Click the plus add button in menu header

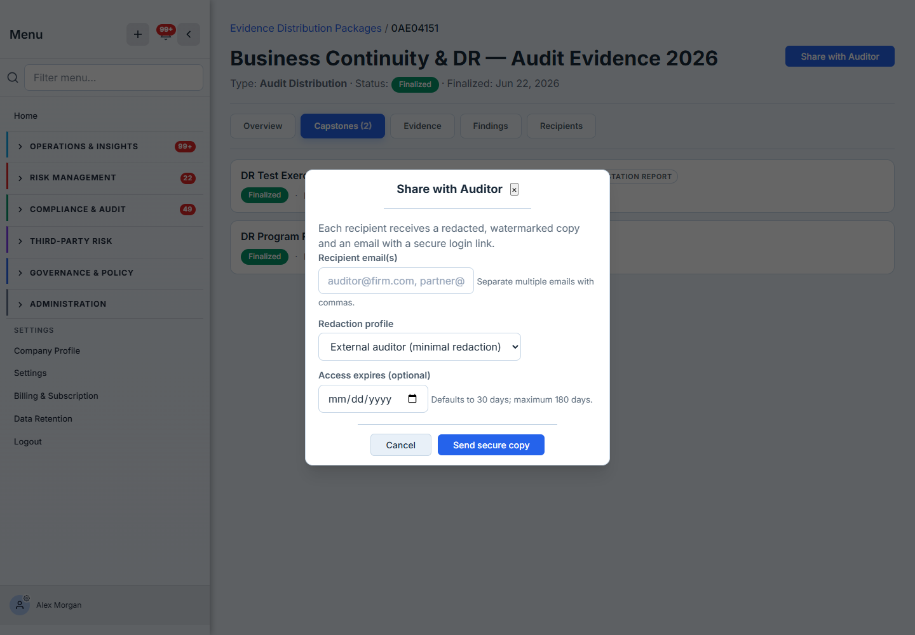click(x=138, y=34)
